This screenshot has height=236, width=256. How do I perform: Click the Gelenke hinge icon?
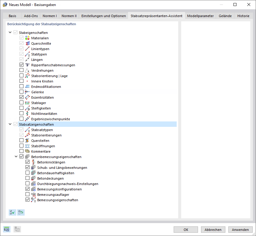(x=27, y=92)
